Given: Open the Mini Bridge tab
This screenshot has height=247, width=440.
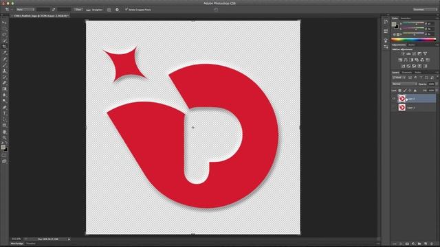Looking at the screenshot, I should point(16,244).
